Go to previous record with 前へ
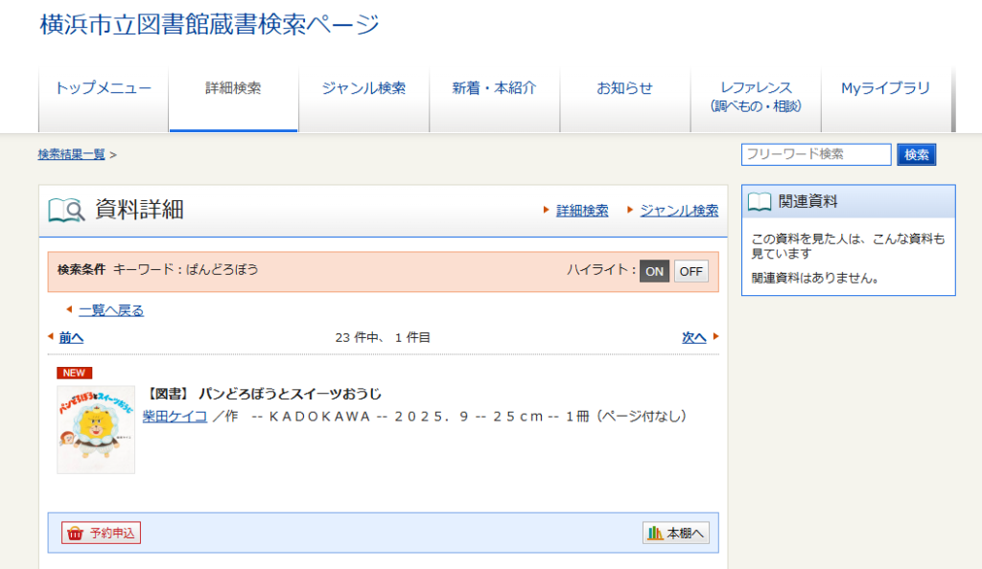Viewport: 982px width, 569px height. (71, 337)
